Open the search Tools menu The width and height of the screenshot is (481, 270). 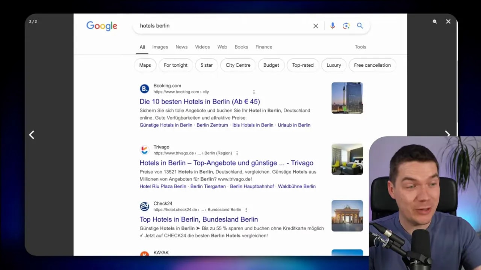(x=360, y=47)
